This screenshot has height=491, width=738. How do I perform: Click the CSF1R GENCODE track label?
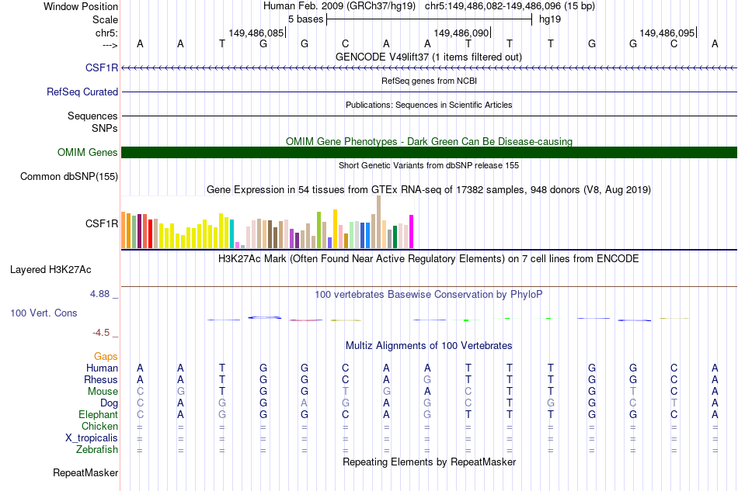tap(102, 67)
